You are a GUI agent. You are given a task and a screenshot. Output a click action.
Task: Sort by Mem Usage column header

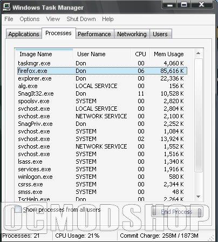[x=169, y=54]
